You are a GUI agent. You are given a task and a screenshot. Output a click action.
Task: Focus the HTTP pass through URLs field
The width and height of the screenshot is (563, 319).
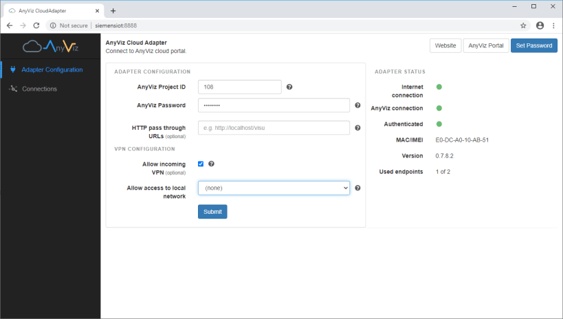[274, 128]
